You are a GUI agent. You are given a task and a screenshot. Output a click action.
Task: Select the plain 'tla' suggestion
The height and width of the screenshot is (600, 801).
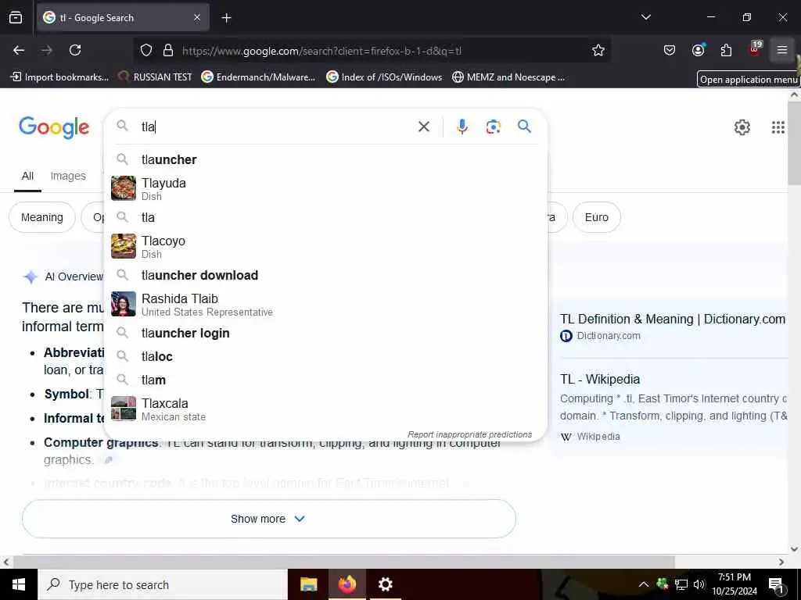pyautogui.click(x=325, y=217)
